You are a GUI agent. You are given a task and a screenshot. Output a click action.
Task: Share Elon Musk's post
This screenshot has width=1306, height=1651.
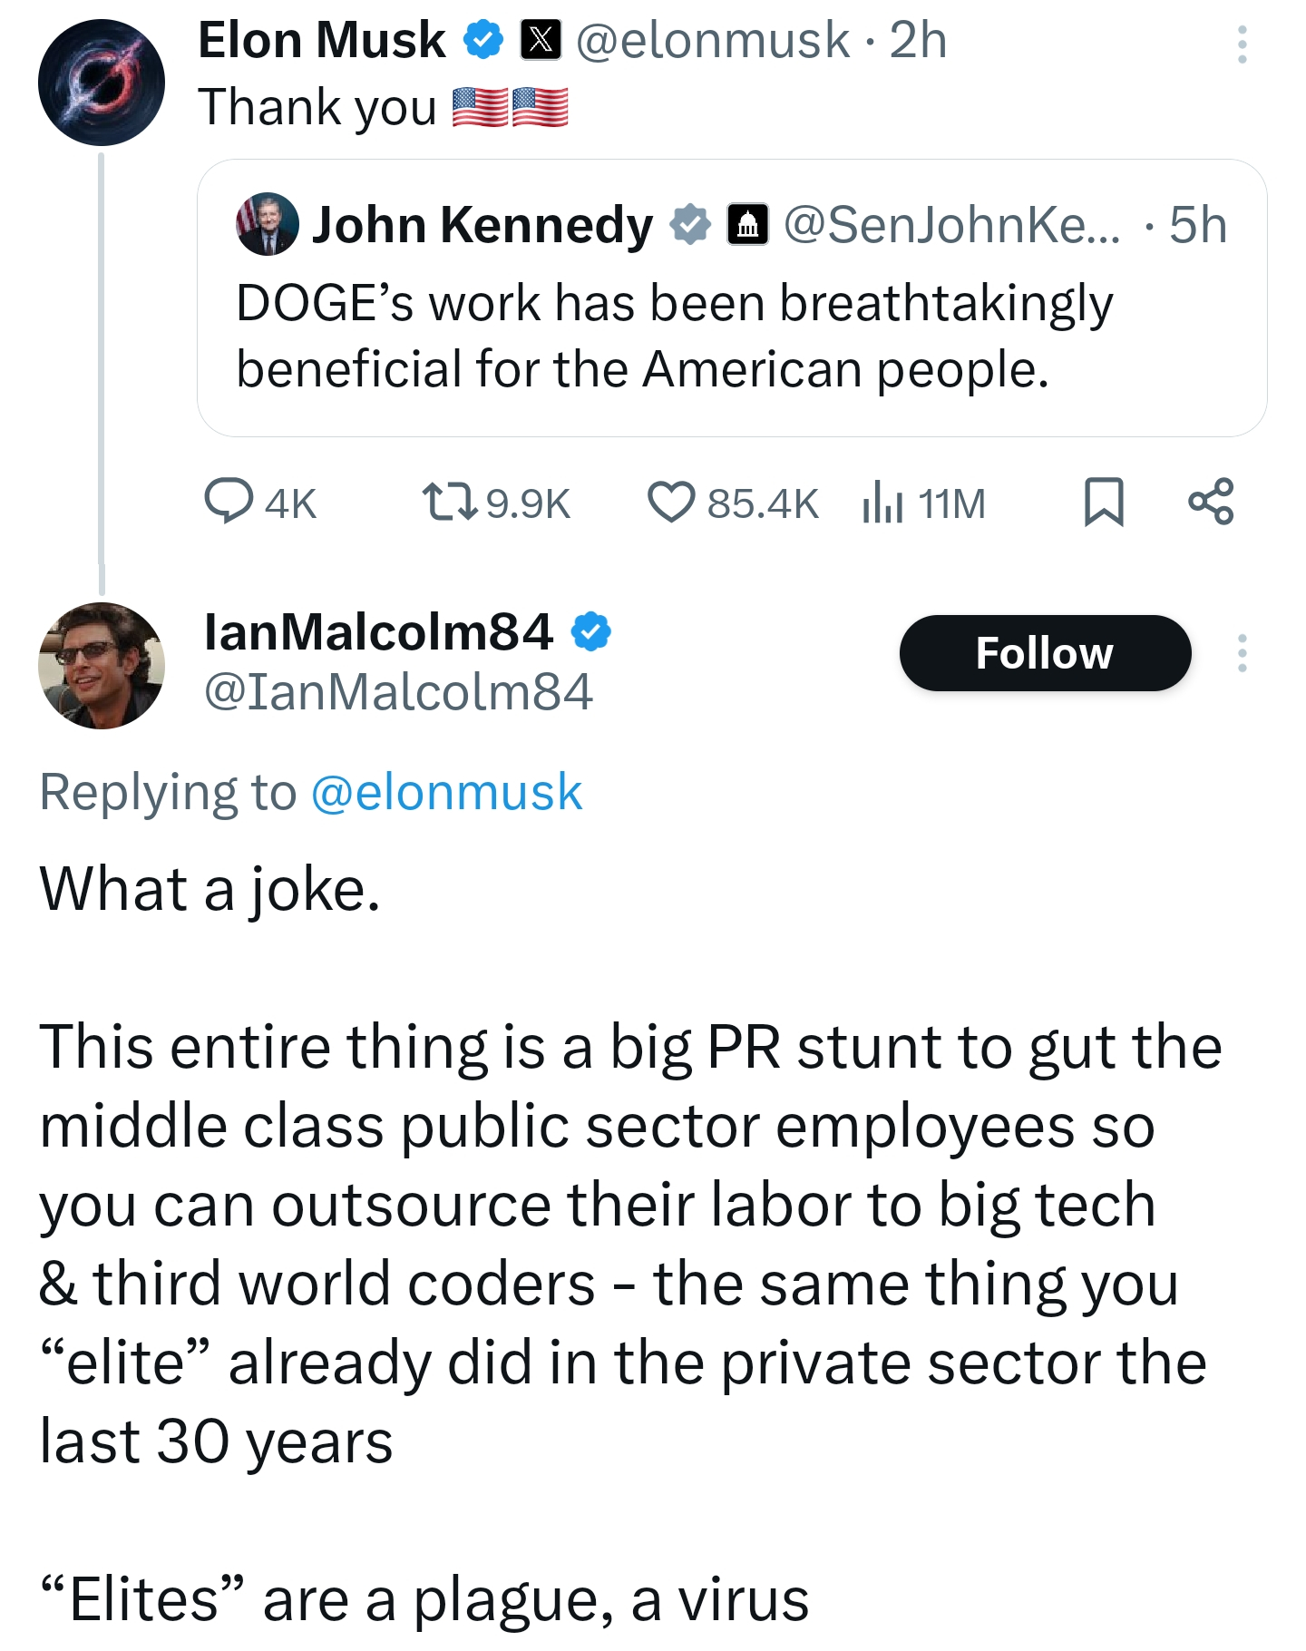tap(1211, 501)
